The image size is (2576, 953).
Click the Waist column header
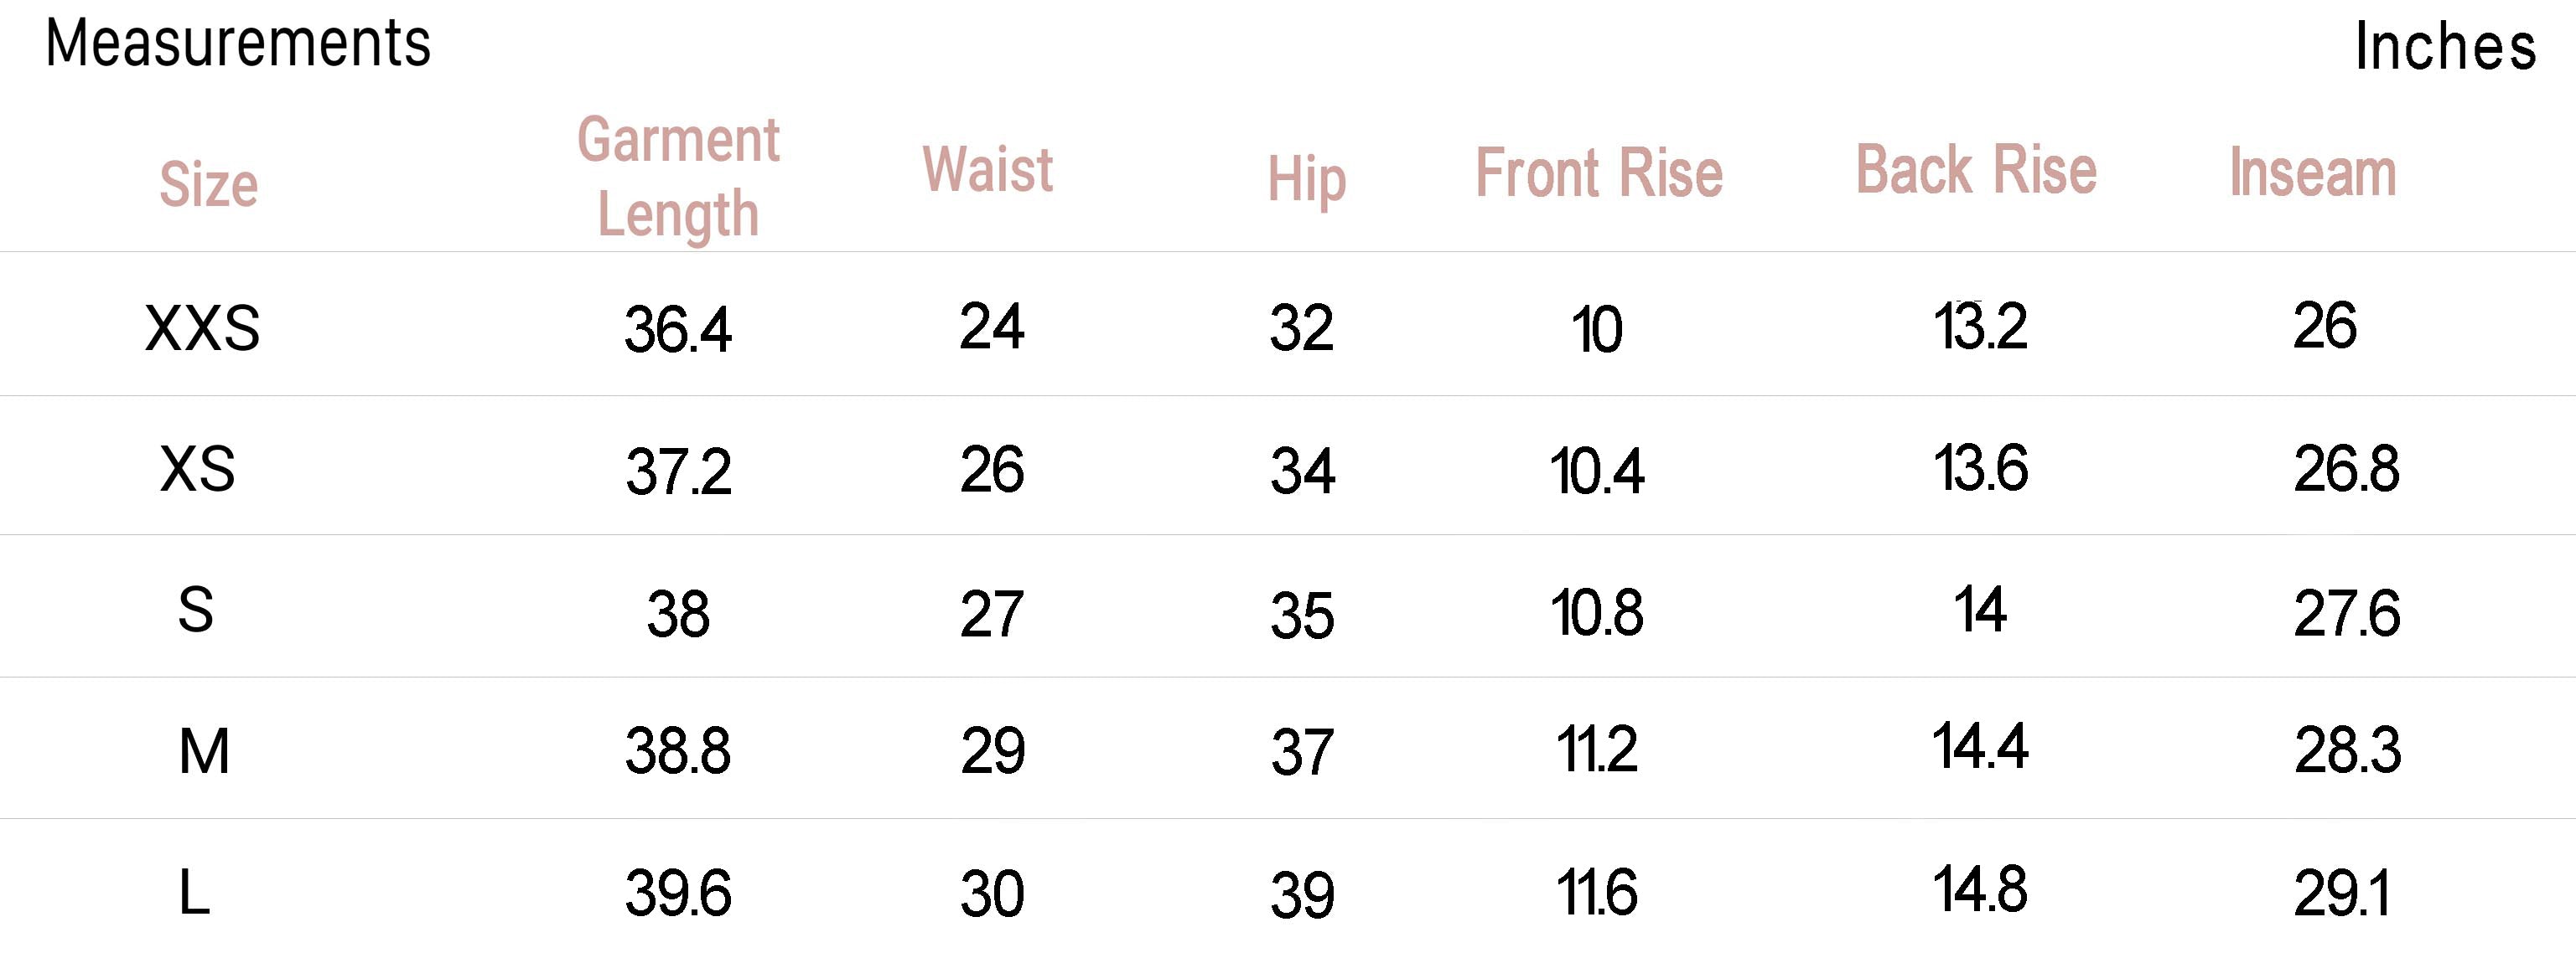(987, 169)
